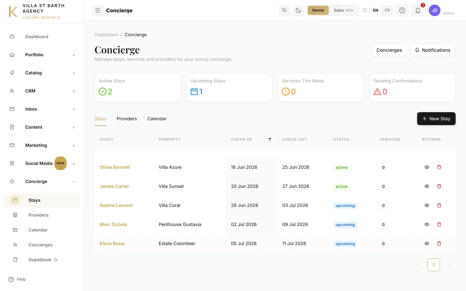This screenshot has width=466, height=291.
Task: Expand the Social Media menu
Action: (x=74, y=164)
